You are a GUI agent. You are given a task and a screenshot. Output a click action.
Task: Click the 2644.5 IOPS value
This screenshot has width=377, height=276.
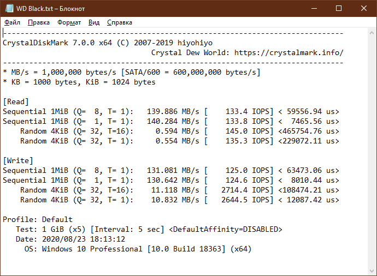click(x=245, y=200)
